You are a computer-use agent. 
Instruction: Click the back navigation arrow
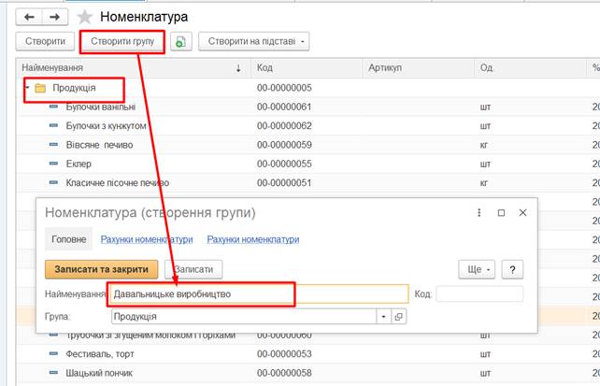point(28,17)
